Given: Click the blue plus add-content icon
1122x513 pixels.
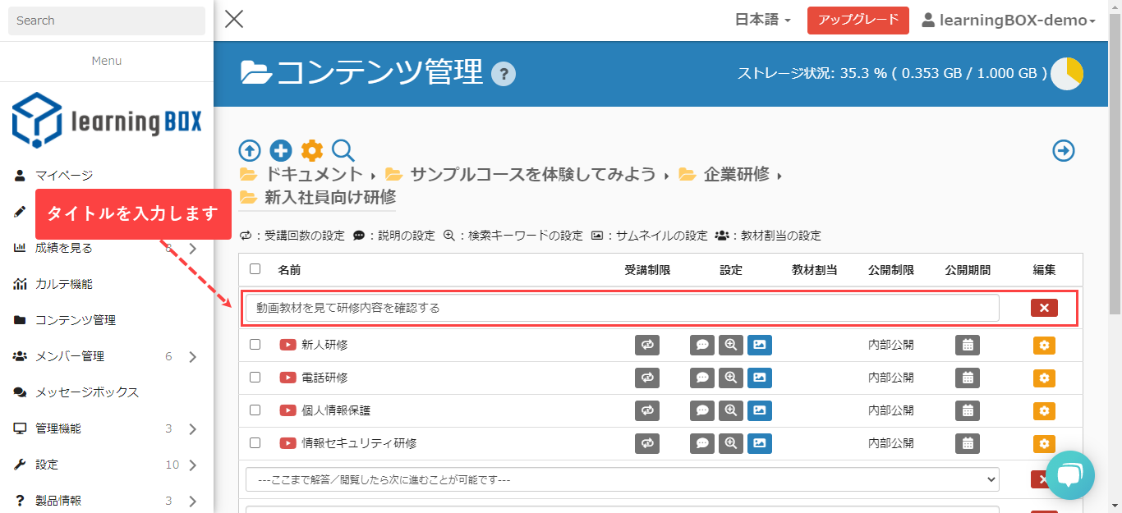Looking at the screenshot, I should pos(281,151).
